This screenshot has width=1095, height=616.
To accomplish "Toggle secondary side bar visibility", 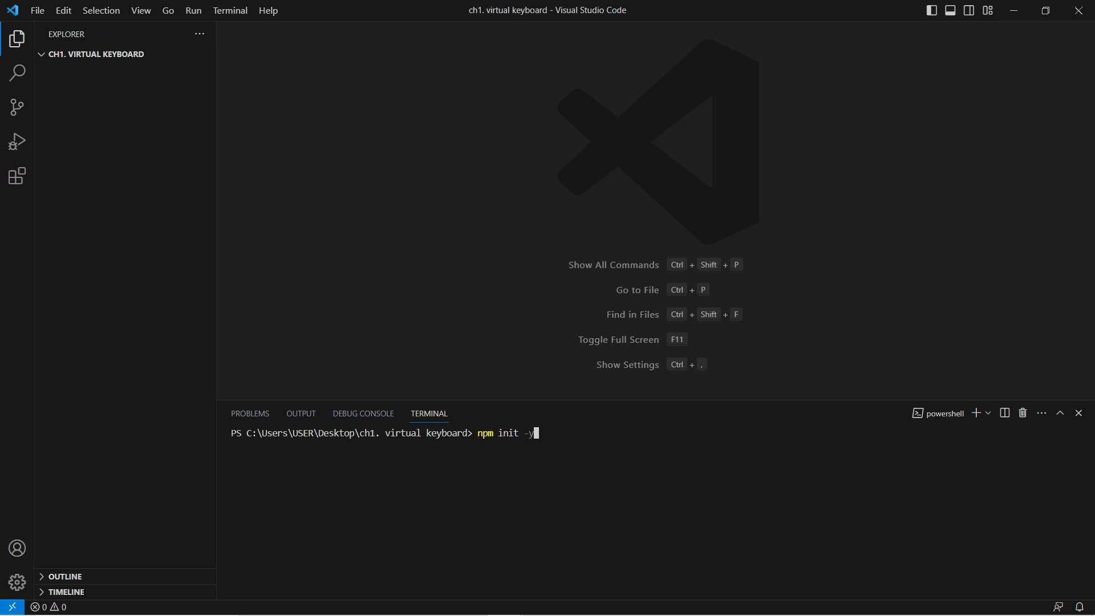I will (x=969, y=10).
